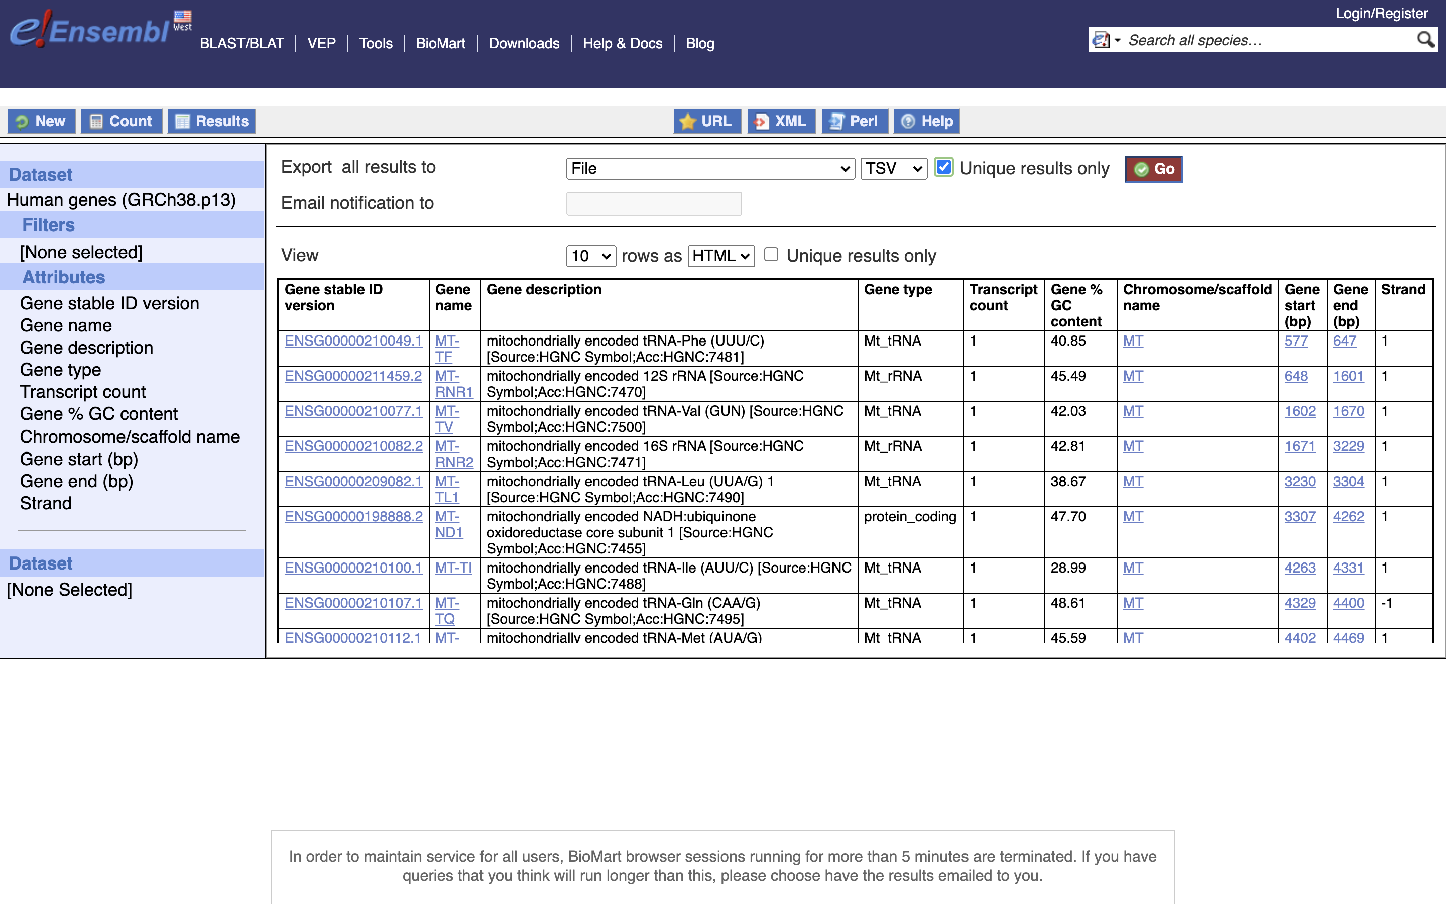Click MT-RNR1 gene name link

(x=453, y=384)
